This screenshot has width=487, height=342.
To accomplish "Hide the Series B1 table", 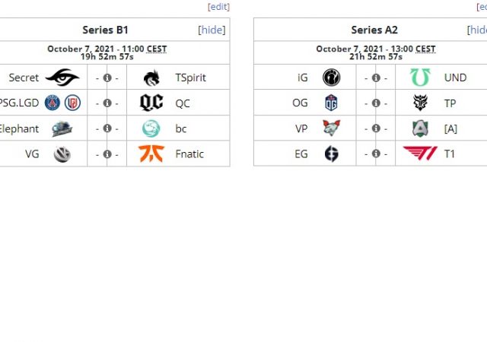I will pyautogui.click(x=212, y=30).
